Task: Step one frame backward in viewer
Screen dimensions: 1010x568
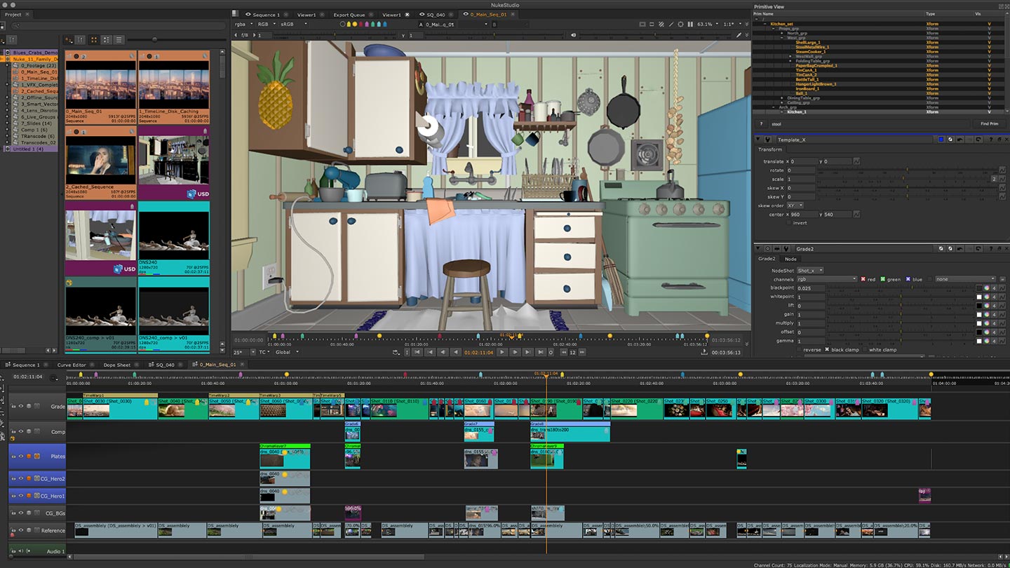Action: [443, 352]
